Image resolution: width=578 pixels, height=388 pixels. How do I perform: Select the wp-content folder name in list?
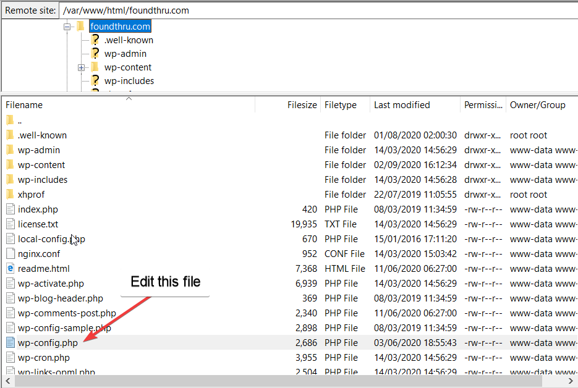[x=41, y=165]
